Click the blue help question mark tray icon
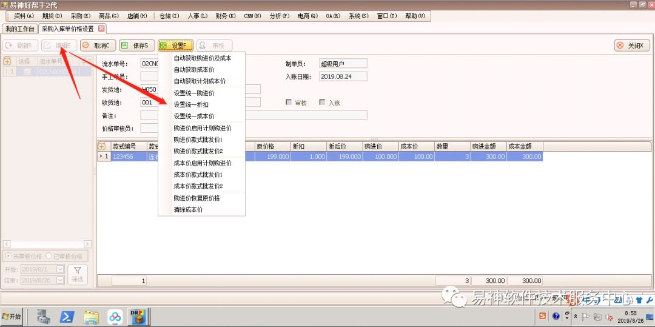Viewport: 655px width, 327px height. [x=556, y=316]
